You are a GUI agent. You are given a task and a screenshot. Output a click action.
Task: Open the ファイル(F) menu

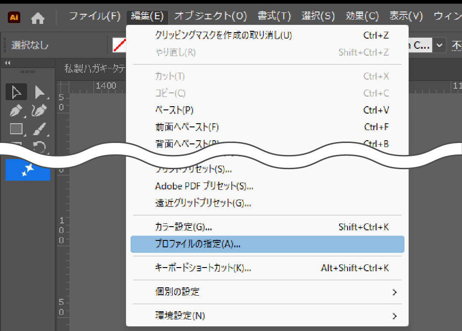[95, 16]
